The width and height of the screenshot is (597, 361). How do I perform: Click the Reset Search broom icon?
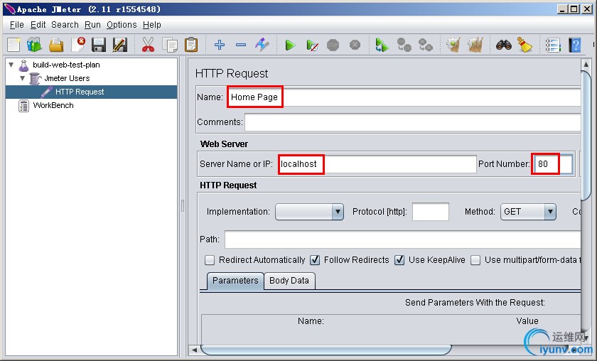pyautogui.click(x=525, y=45)
